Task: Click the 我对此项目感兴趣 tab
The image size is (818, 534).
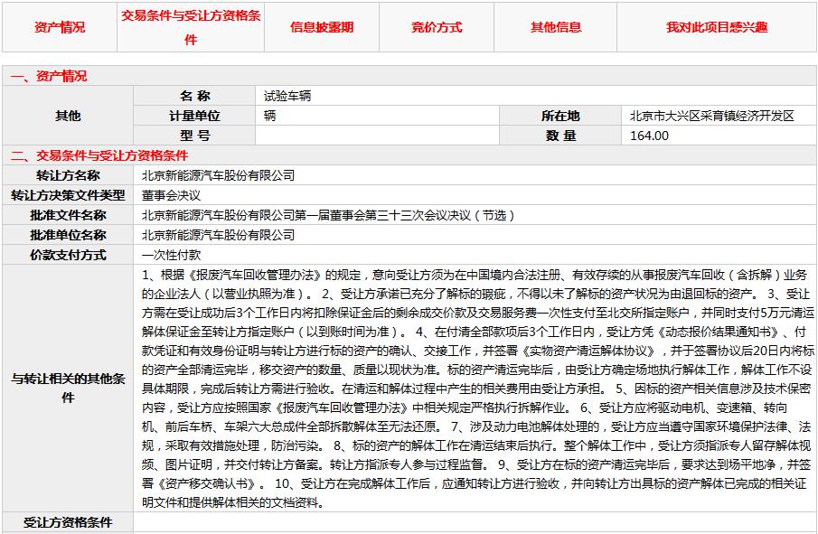Action: click(x=717, y=27)
